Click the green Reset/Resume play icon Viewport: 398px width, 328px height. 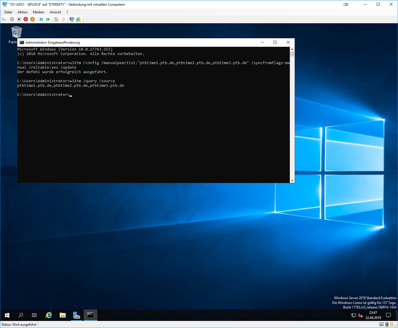click(48, 19)
